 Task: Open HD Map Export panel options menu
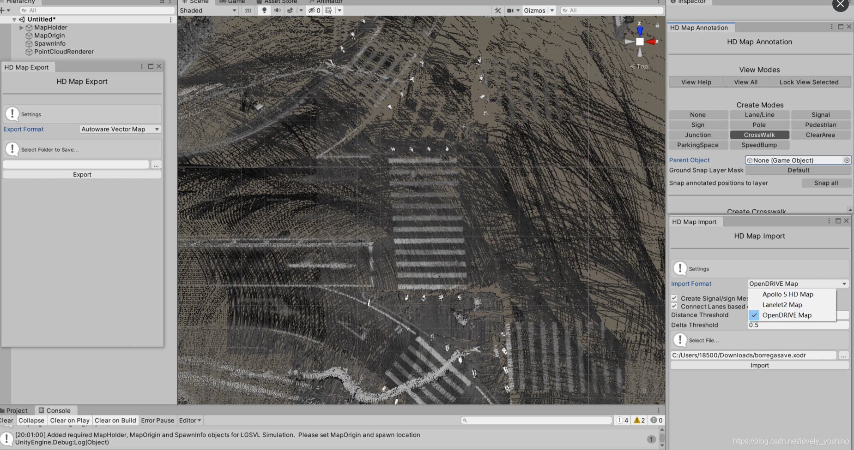[x=141, y=66]
